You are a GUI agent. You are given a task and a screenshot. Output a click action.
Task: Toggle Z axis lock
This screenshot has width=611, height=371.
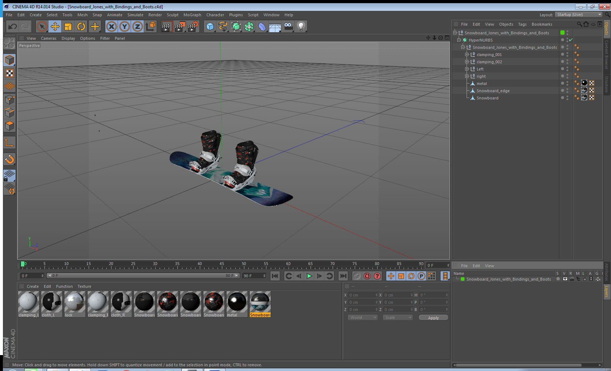138,26
